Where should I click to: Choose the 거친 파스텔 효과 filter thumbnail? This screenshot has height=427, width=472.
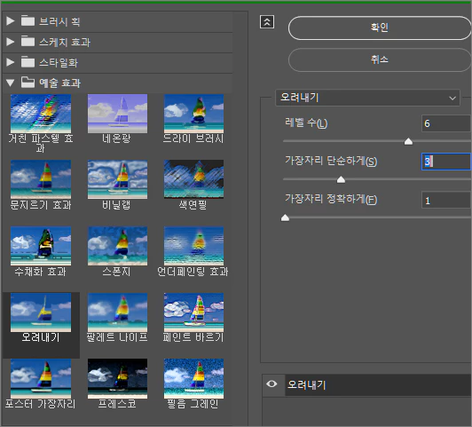click(41, 114)
